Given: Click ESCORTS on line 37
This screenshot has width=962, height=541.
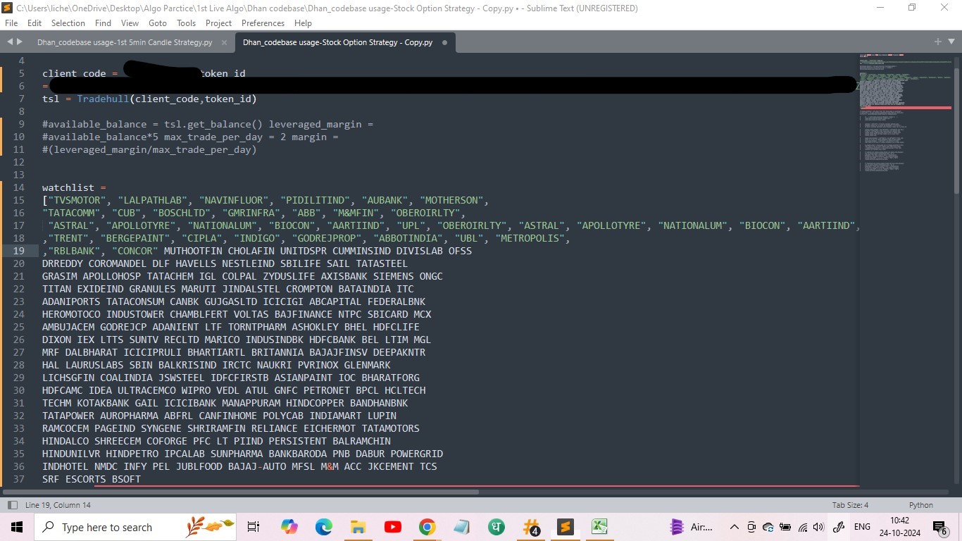Looking at the screenshot, I should point(86,479).
